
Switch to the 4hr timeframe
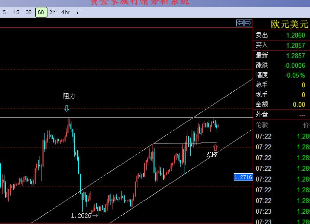coord(65,12)
